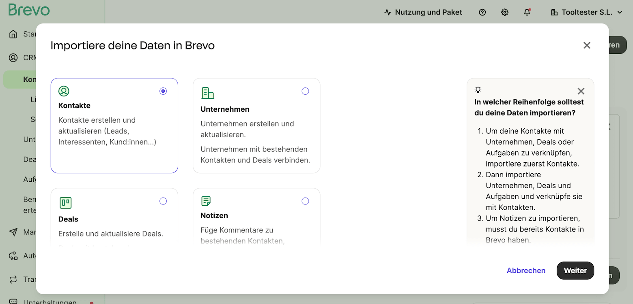Open the settings gear icon
This screenshot has width=633, height=304.
(x=504, y=12)
